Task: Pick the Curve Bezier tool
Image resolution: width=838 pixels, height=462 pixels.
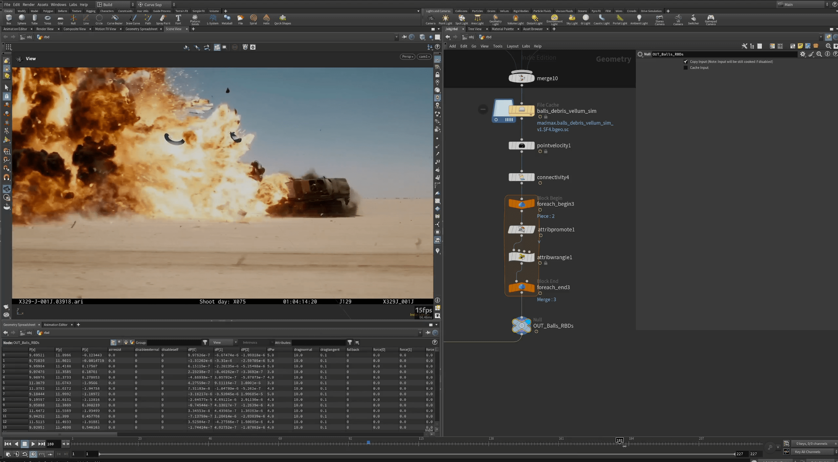Action: pyautogui.click(x=115, y=19)
